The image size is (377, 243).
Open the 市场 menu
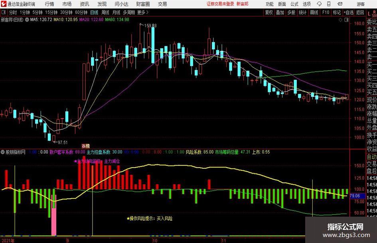point(67,4)
